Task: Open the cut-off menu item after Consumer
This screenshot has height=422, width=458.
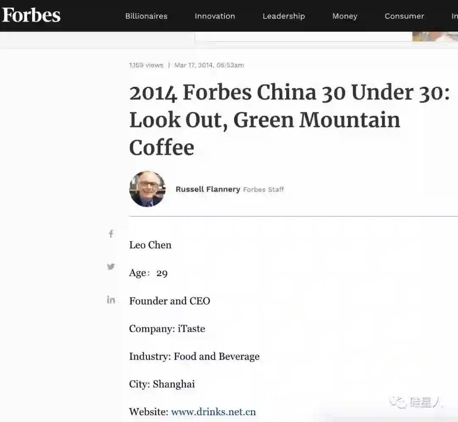Action: pyautogui.click(x=455, y=16)
